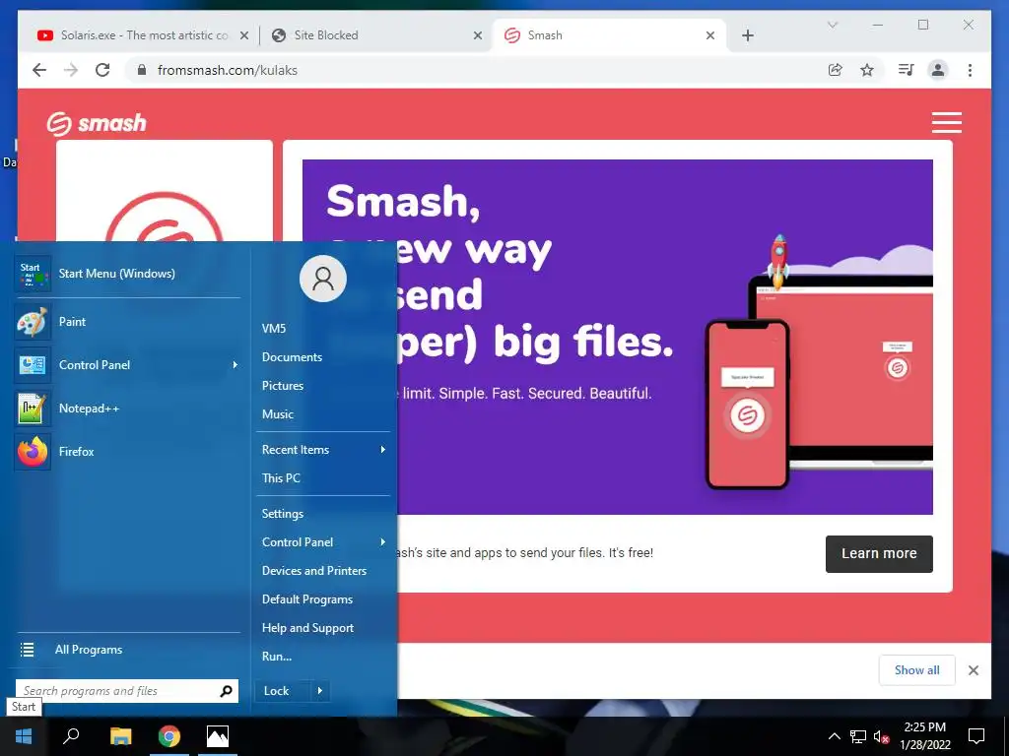Open a new Chrome tab
This screenshot has width=1009, height=756.
[747, 35]
